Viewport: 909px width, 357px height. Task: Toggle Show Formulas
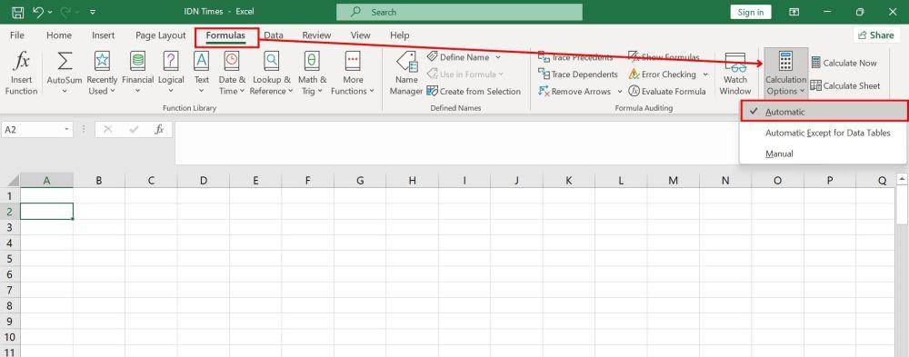pos(664,57)
